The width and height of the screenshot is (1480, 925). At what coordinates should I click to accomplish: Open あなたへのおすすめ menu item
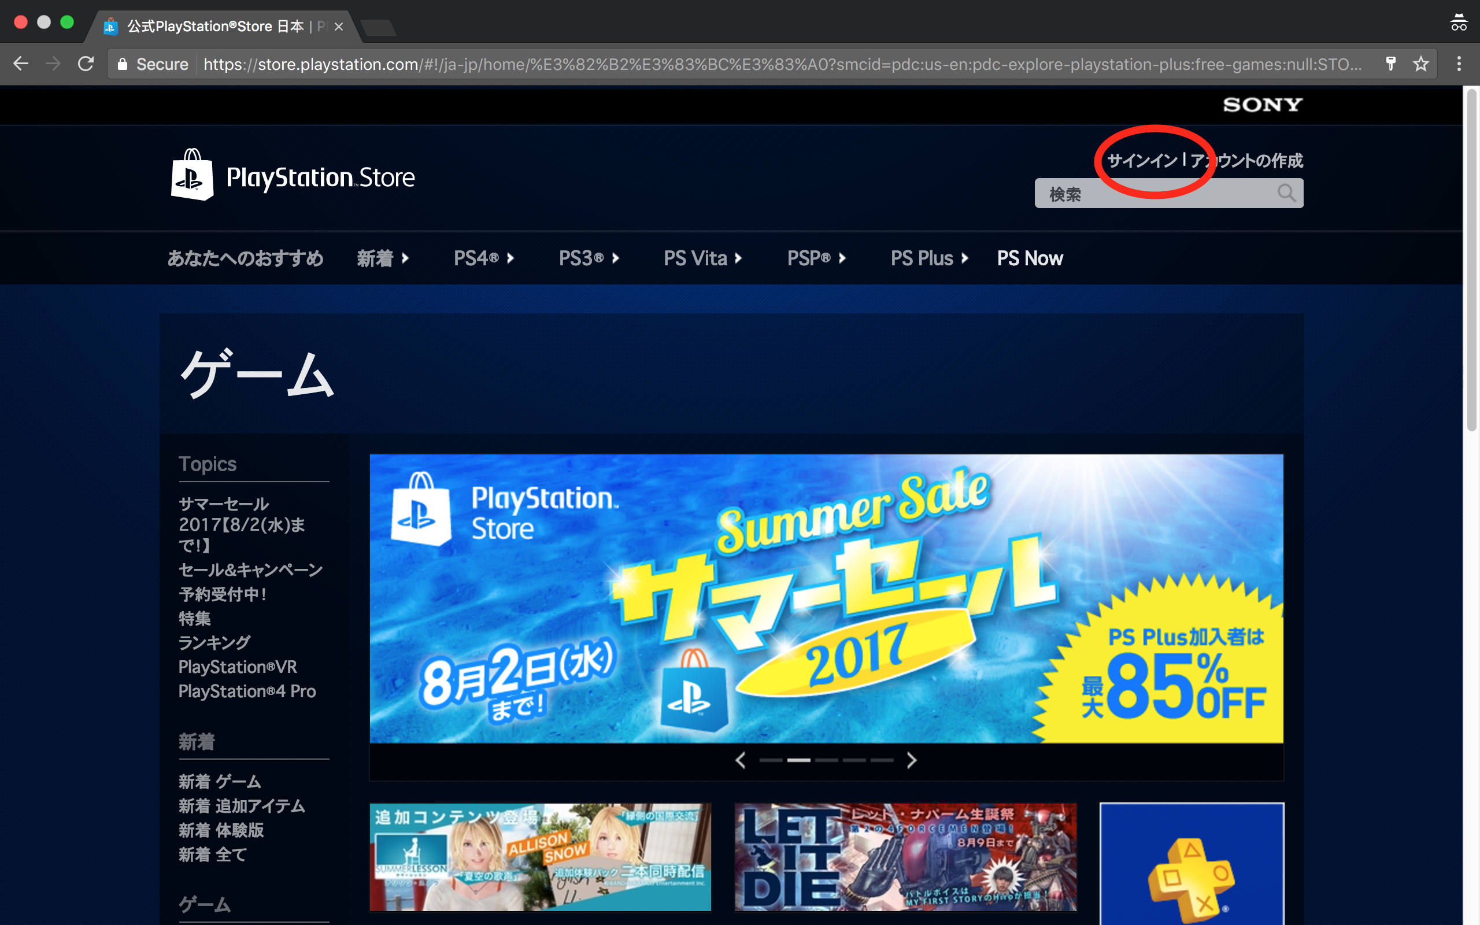coord(245,258)
